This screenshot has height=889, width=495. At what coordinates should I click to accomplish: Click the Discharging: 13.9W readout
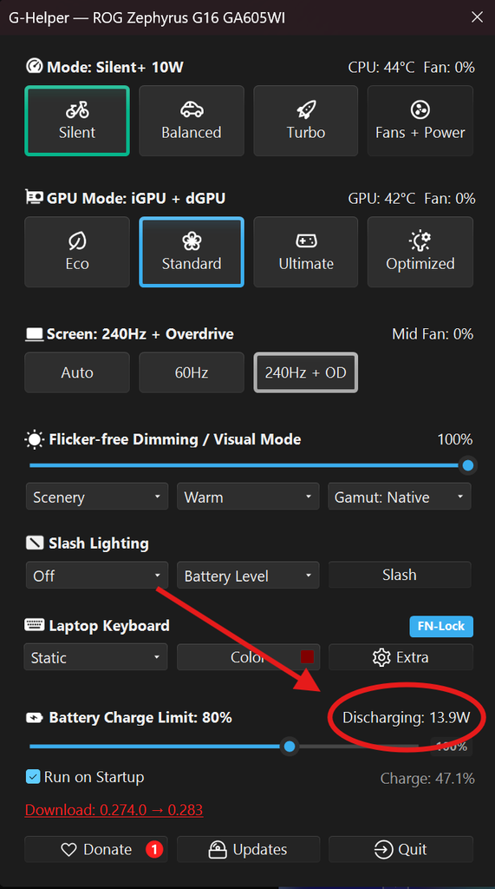click(x=406, y=718)
